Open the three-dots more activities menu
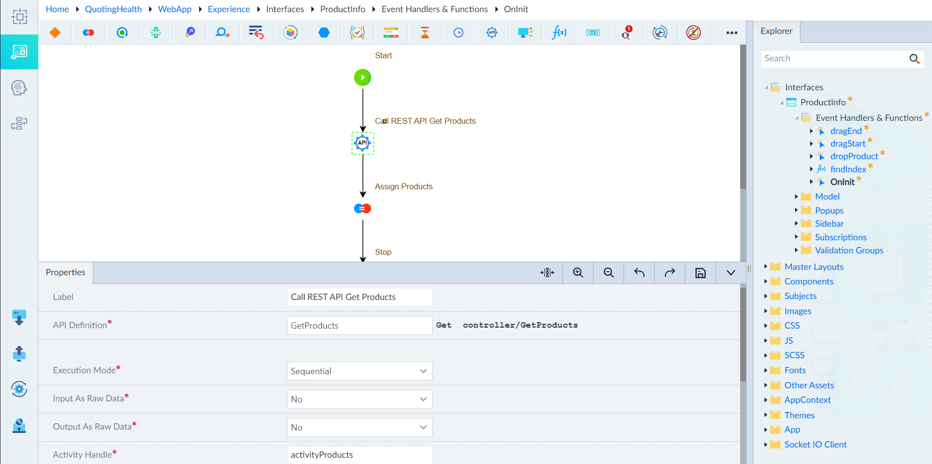 [732, 33]
